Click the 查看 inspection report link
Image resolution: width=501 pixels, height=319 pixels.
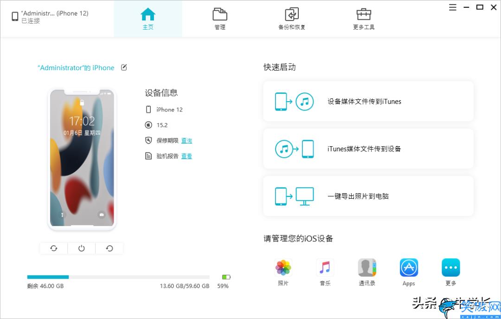point(186,156)
